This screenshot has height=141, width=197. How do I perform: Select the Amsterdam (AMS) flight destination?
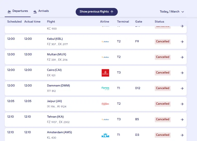[x=59, y=132]
